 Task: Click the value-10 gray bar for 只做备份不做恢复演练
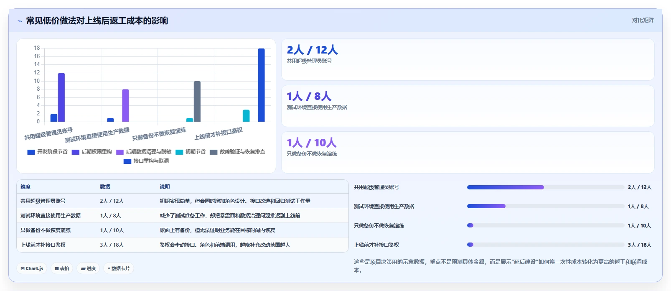click(197, 102)
